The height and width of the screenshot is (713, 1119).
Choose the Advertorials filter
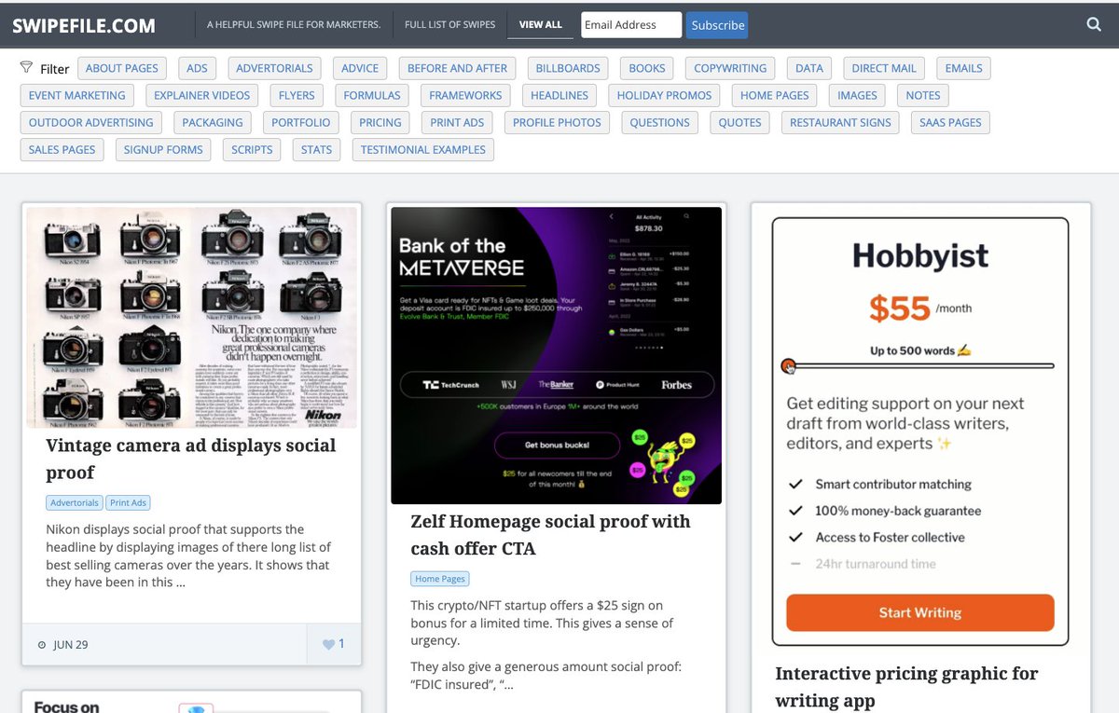click(x=274, y=68)
